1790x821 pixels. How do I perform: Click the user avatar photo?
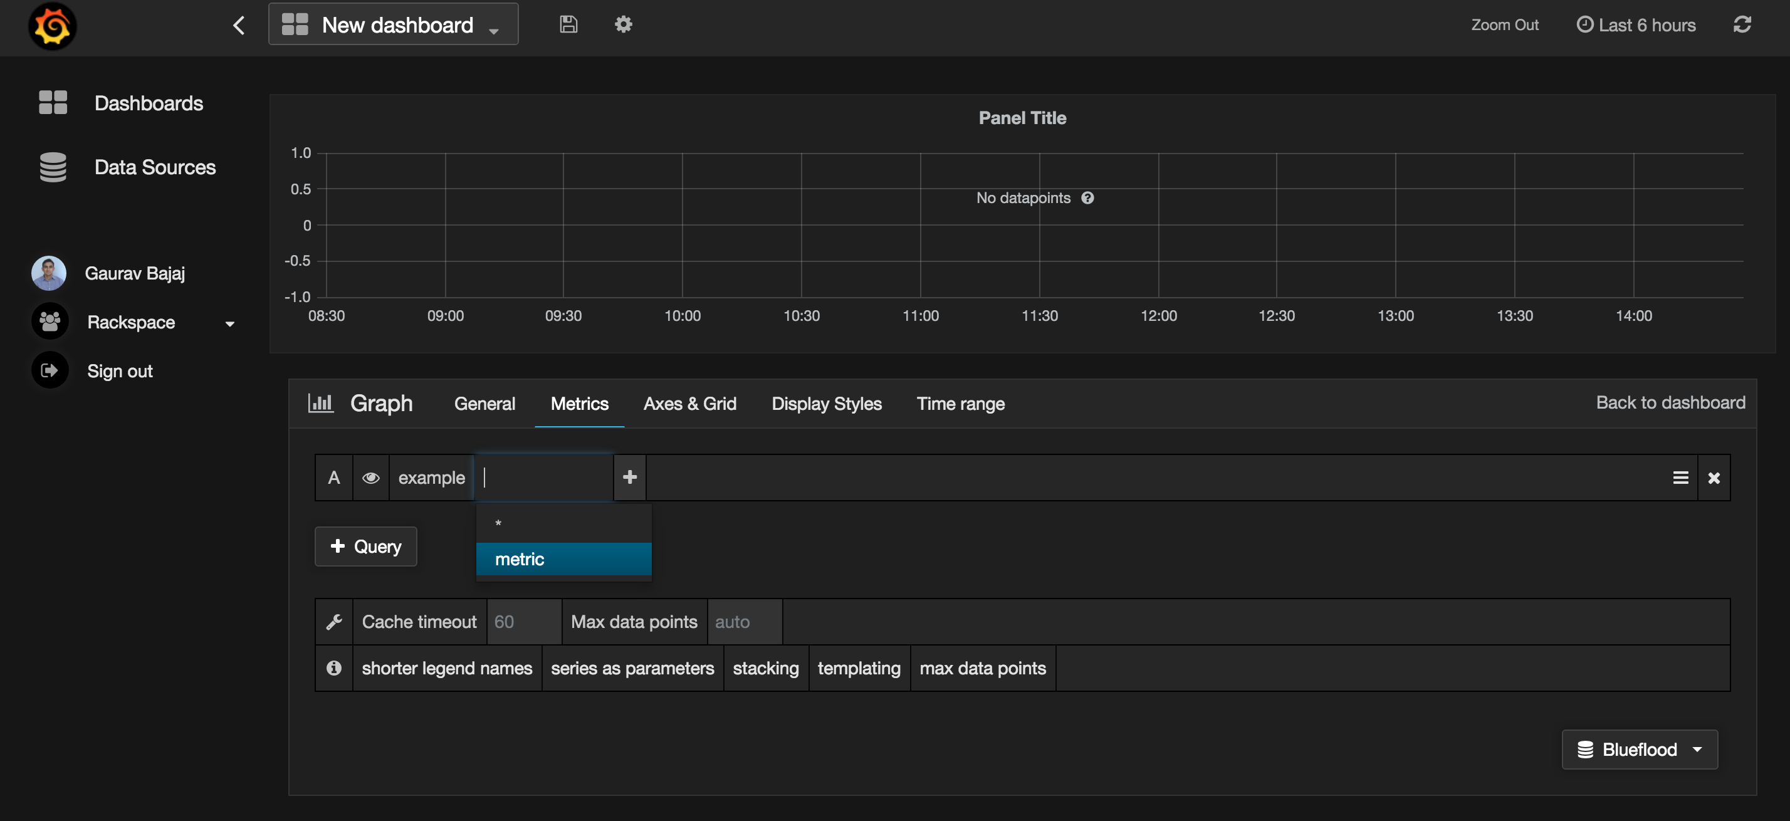(x=50, y=273)
